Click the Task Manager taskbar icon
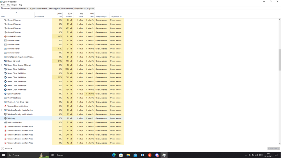This screenshot has width=281, height=158. click(x=164, y=155)
